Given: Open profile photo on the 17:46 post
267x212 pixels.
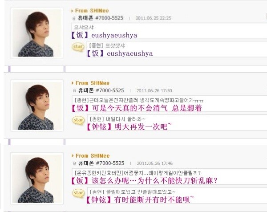Looking at the screenshot, I should pos(37,178).
